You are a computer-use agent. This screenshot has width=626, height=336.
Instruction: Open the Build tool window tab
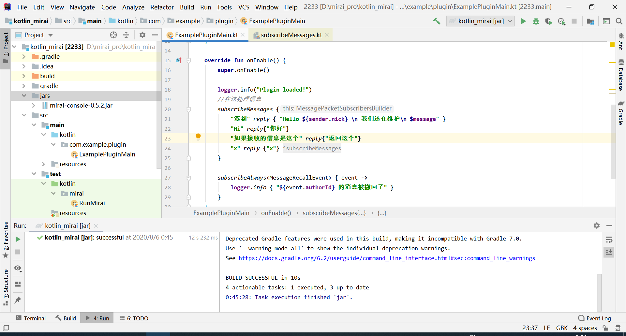[66, 318]
